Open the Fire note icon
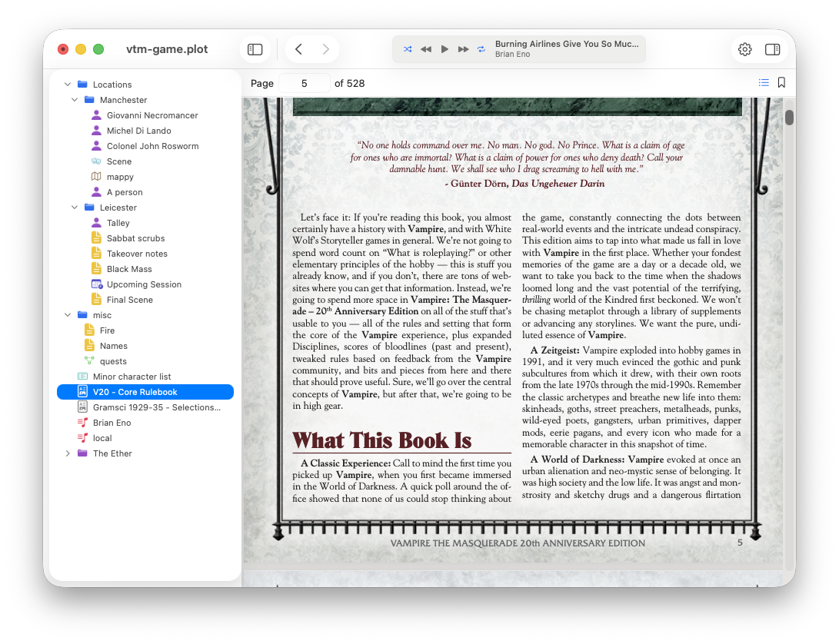Viewport: 839px width, 644px height. click(x=89, y=330)
